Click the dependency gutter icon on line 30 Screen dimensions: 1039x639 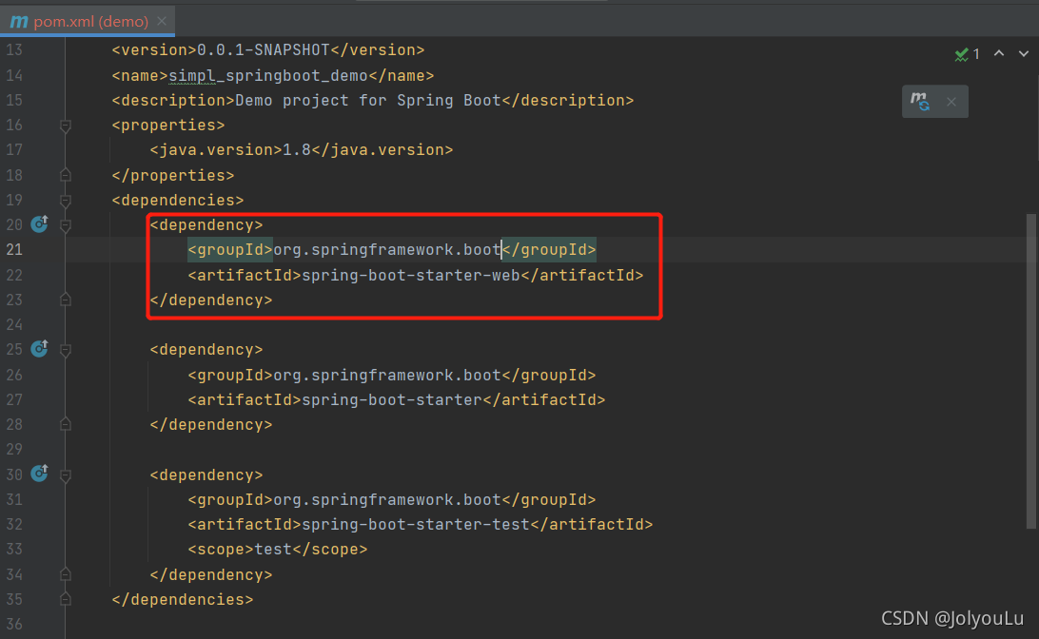click(40, 474)
